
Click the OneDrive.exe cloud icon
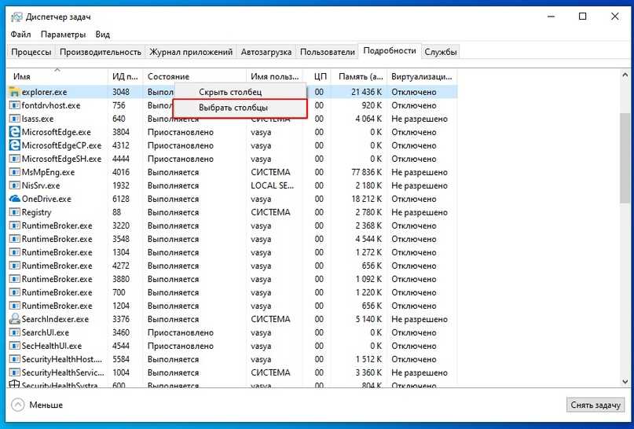pos(14,199)
